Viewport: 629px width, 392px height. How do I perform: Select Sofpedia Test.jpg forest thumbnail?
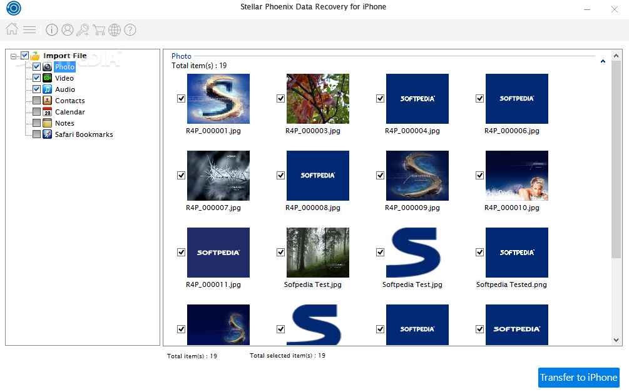point(318,253)
